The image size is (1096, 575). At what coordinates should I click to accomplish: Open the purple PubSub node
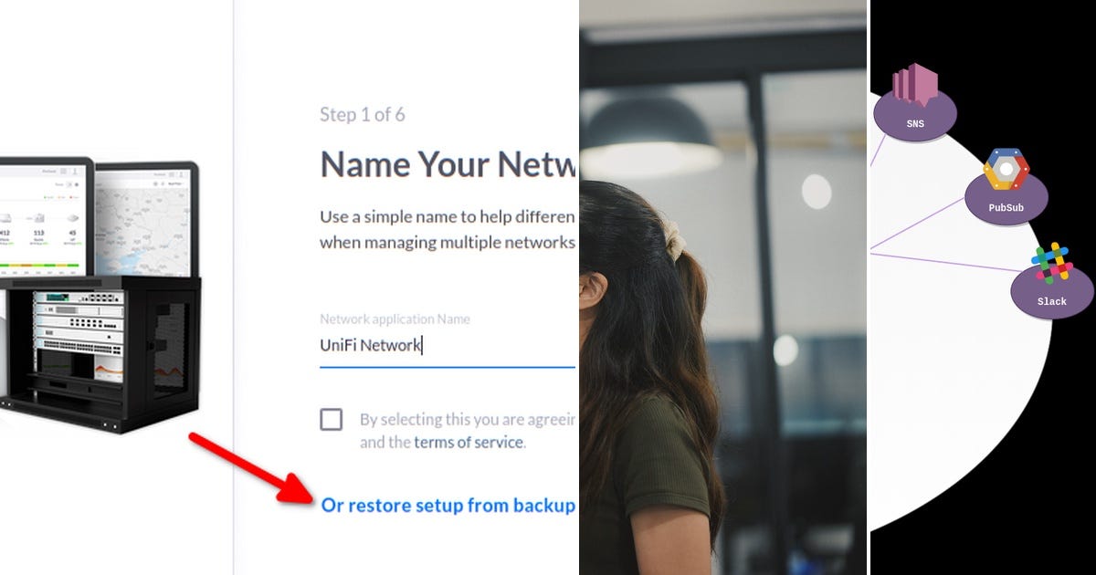[1006, 199]
